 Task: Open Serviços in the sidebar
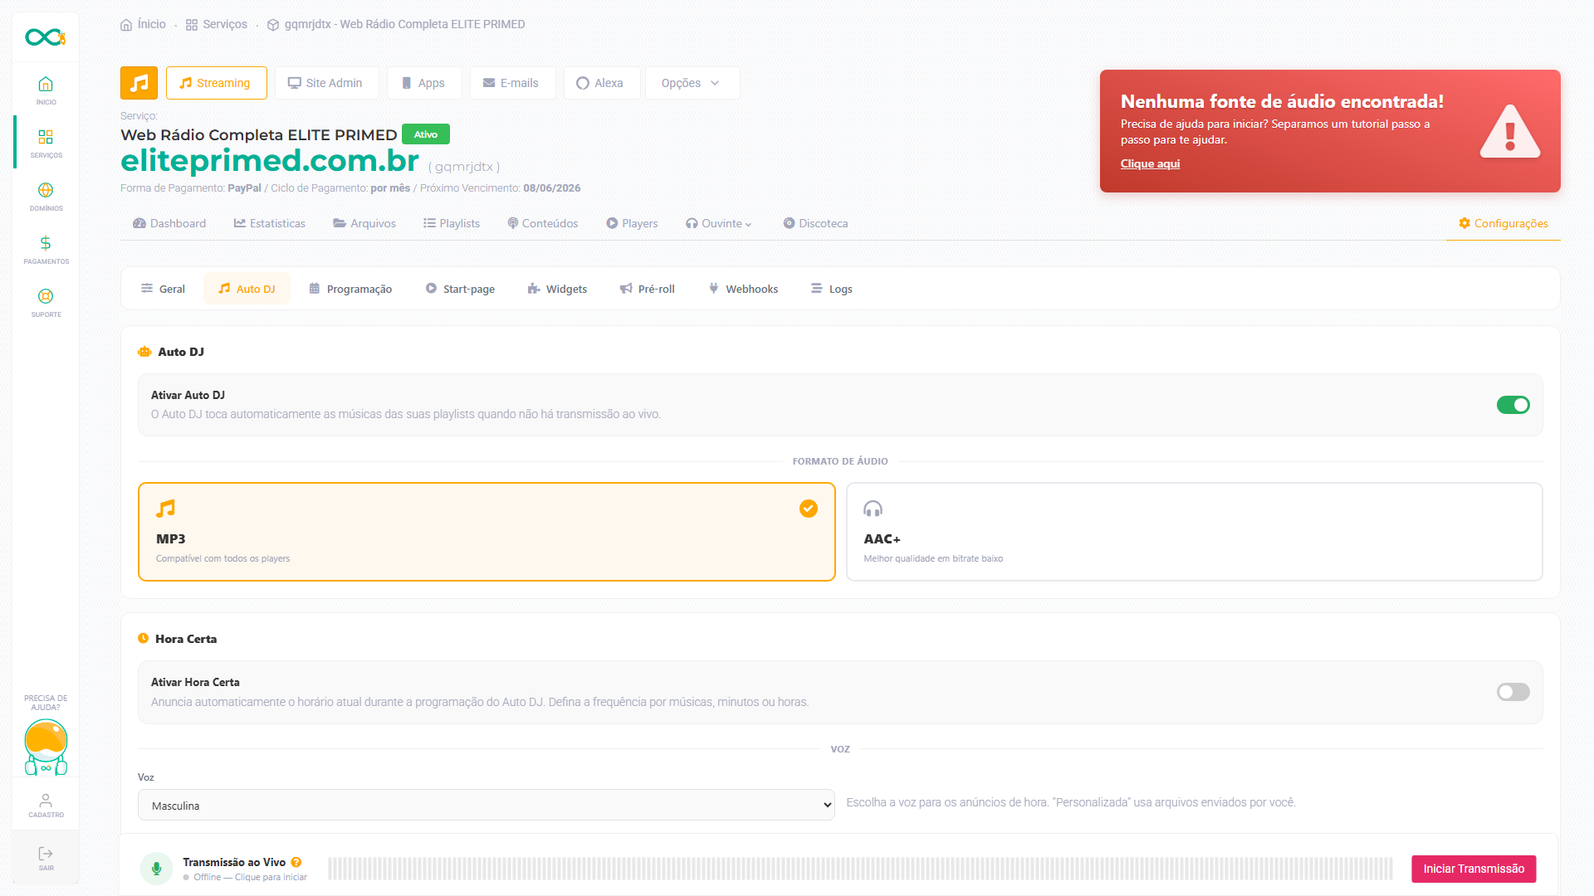tap(46, 143)
